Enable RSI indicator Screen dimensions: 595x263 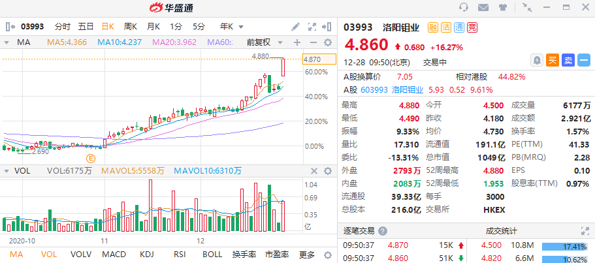click(x=180, y=255)
